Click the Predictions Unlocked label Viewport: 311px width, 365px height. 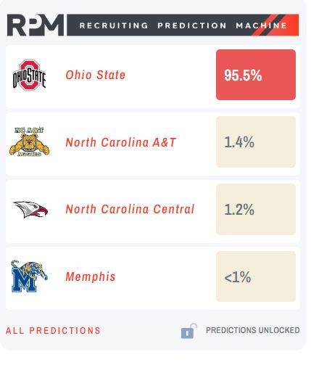(x=253, y=330)
